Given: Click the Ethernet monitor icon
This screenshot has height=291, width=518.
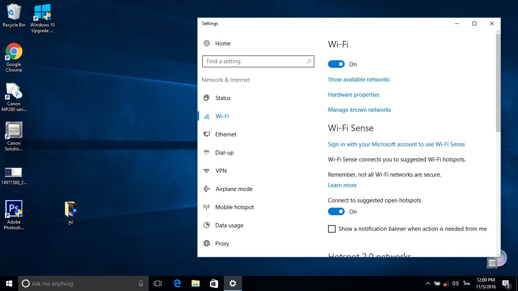Looking at the screenshot, I should 207,134.
